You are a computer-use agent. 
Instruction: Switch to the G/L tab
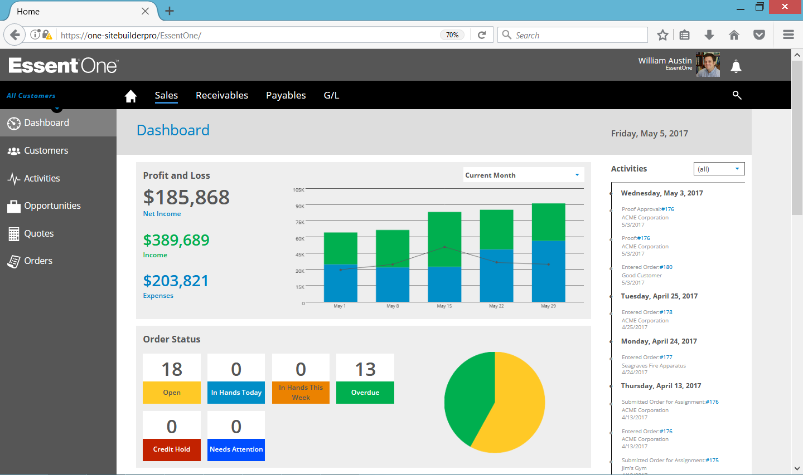tap(331, 95)
